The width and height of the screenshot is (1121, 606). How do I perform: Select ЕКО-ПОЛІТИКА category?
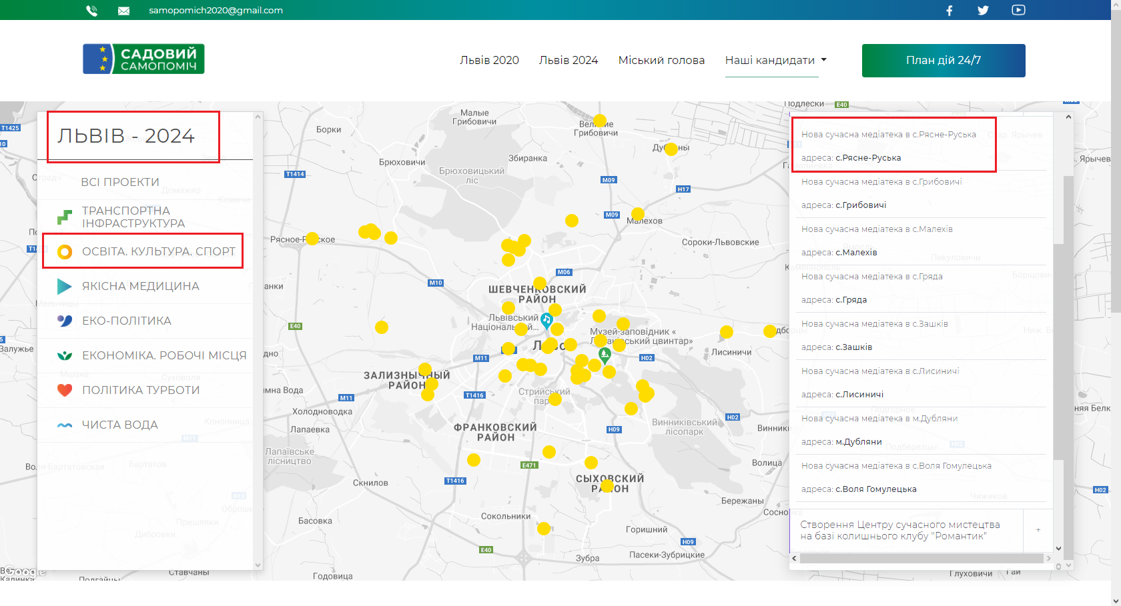(x=127, y=321)
